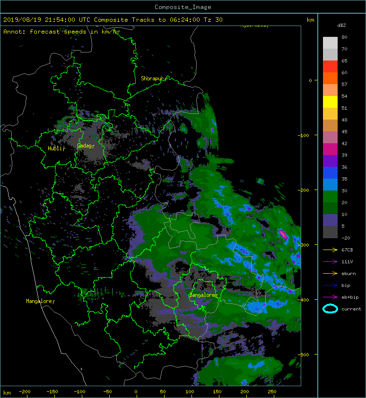Screen dimensions: 366x398
Task: Click the dBZ legend heading
Action: pyautogui.click(x=341, y=26)
